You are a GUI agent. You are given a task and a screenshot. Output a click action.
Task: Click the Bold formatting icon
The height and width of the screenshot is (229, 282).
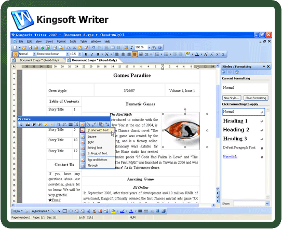tap(86, 55)
